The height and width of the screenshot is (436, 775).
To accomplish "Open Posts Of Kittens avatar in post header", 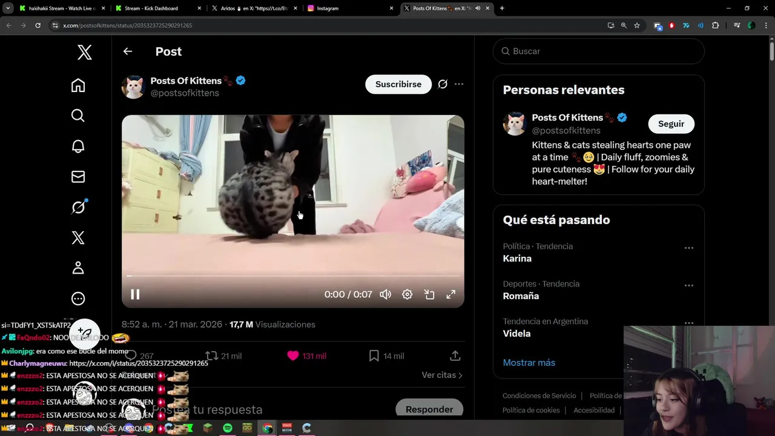I will pos(133,87).
